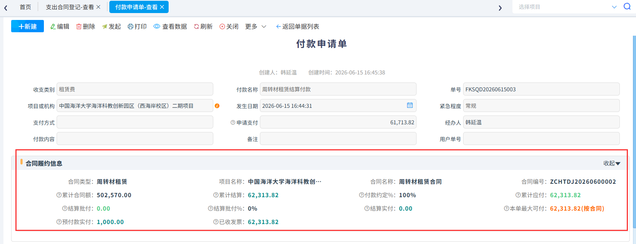The width and height of the screenshot is (636, 244).
Task: Open the calendar picker for 发生日期
Action: click(x=410, y=106)
